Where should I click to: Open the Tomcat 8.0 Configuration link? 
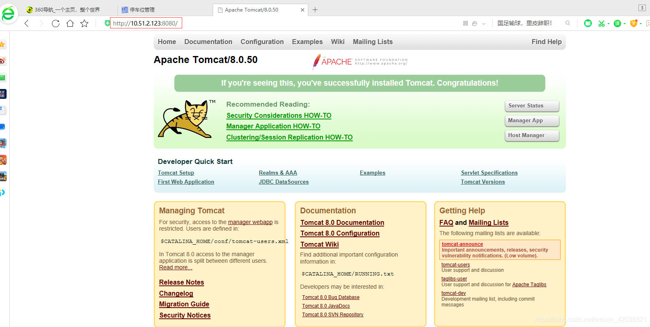click(x=340, y=234)
